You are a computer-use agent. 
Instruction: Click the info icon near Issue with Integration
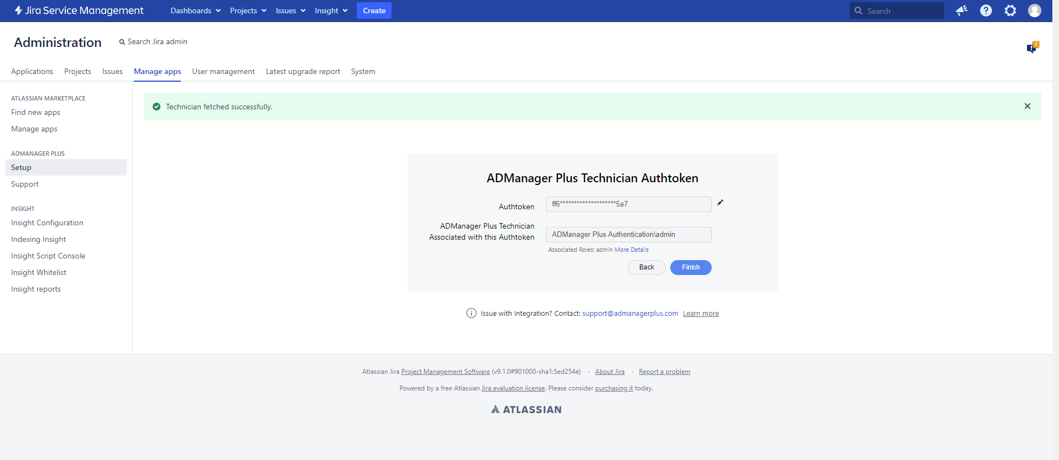[471, 313]
